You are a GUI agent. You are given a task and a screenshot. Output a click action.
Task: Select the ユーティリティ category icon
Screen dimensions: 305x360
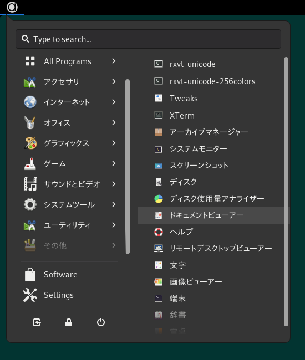pyautogui.click(x=30, y=225)
